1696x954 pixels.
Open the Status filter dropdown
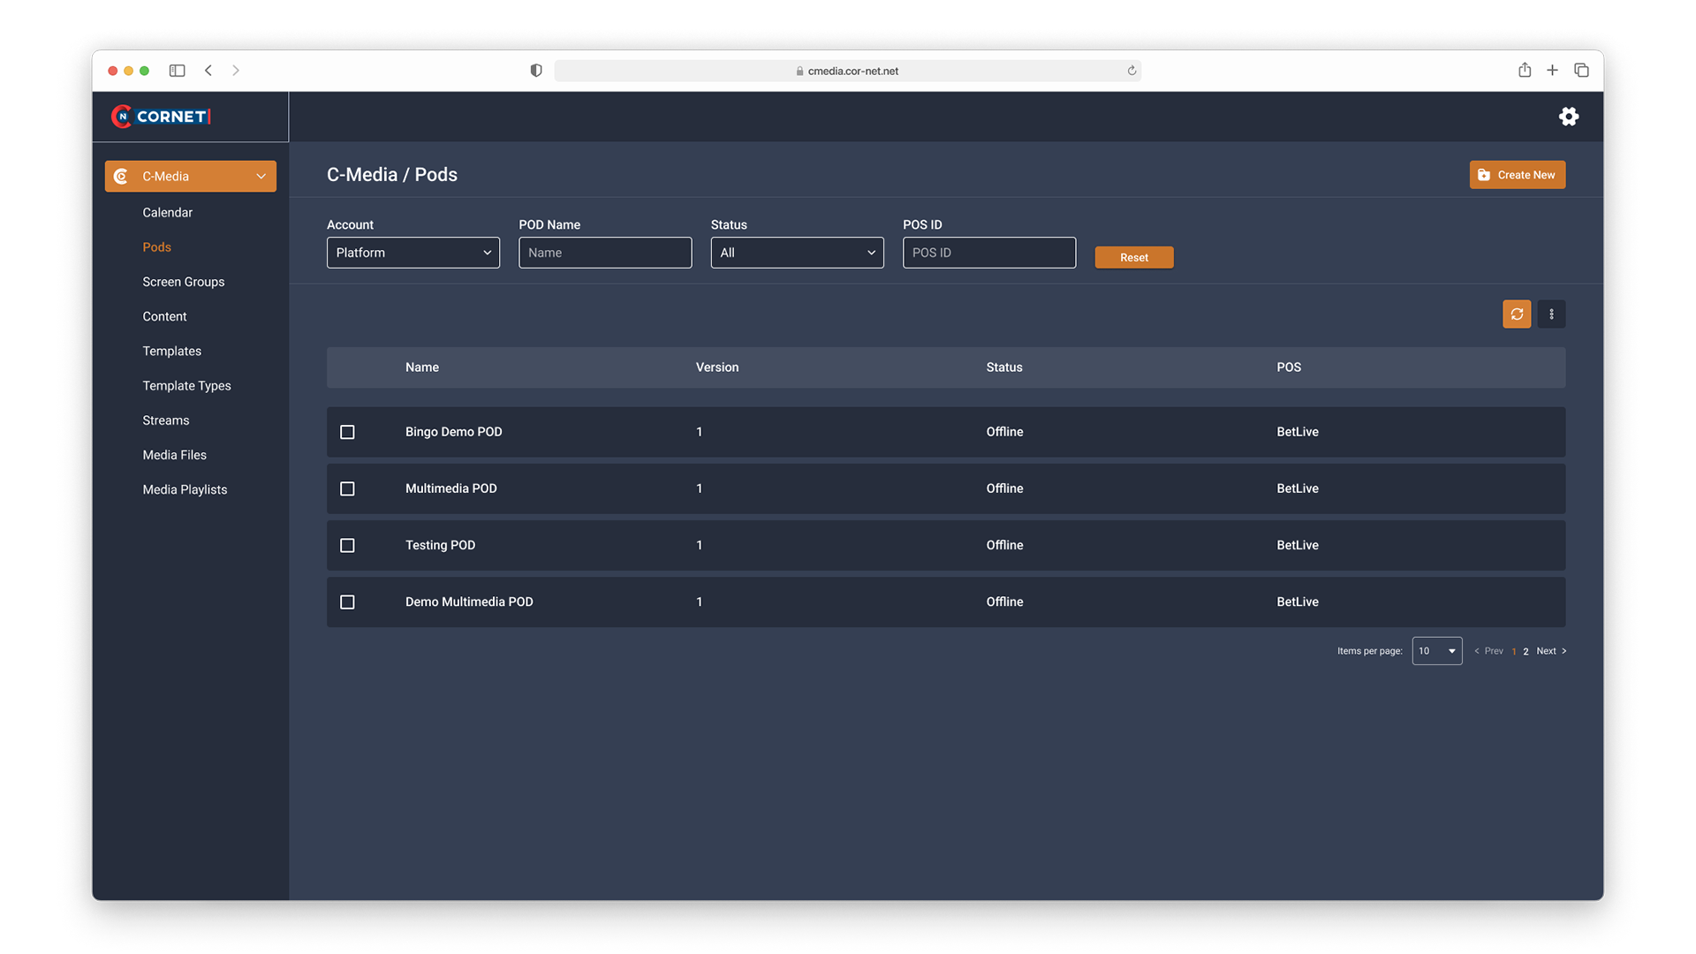797,253
